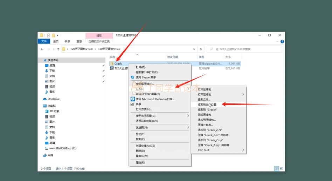The width and height of the screenshot is (332, 181).
Task: Click the Skype share icon in context menu
Action: pyautogui.click(x=132, y=77)
